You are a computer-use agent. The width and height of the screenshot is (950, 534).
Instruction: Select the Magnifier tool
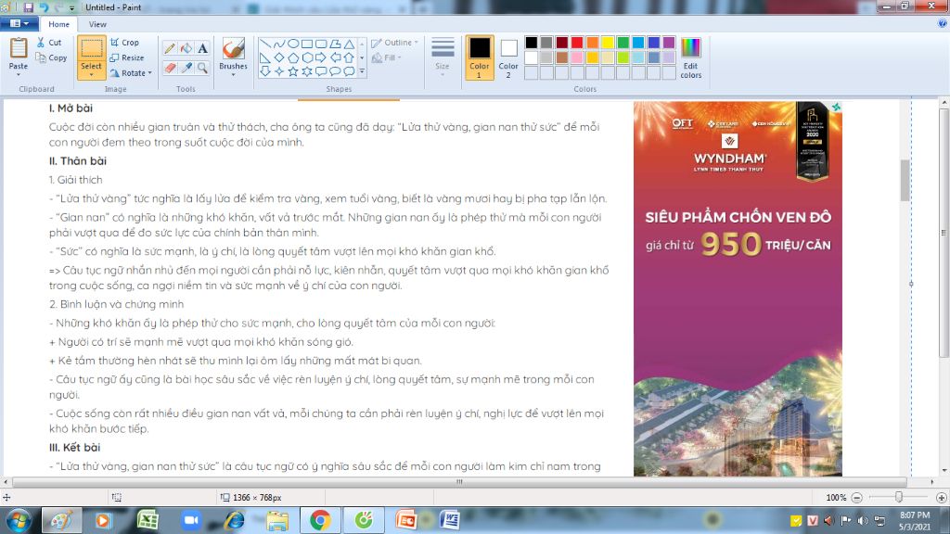coord(202,68)
